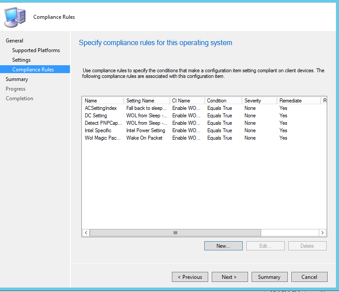Sort list by Remediate column header
This screenshot has width=339, height=292.
299,101
